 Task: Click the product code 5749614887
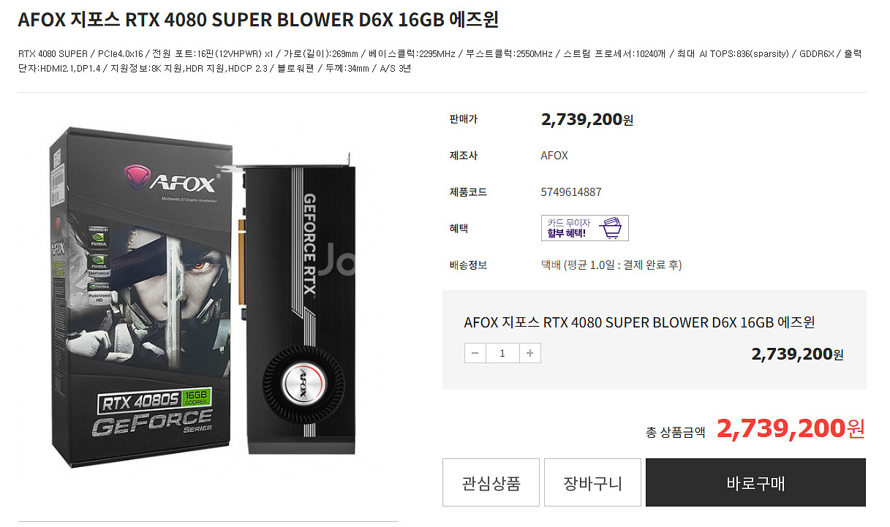[571, 192]
